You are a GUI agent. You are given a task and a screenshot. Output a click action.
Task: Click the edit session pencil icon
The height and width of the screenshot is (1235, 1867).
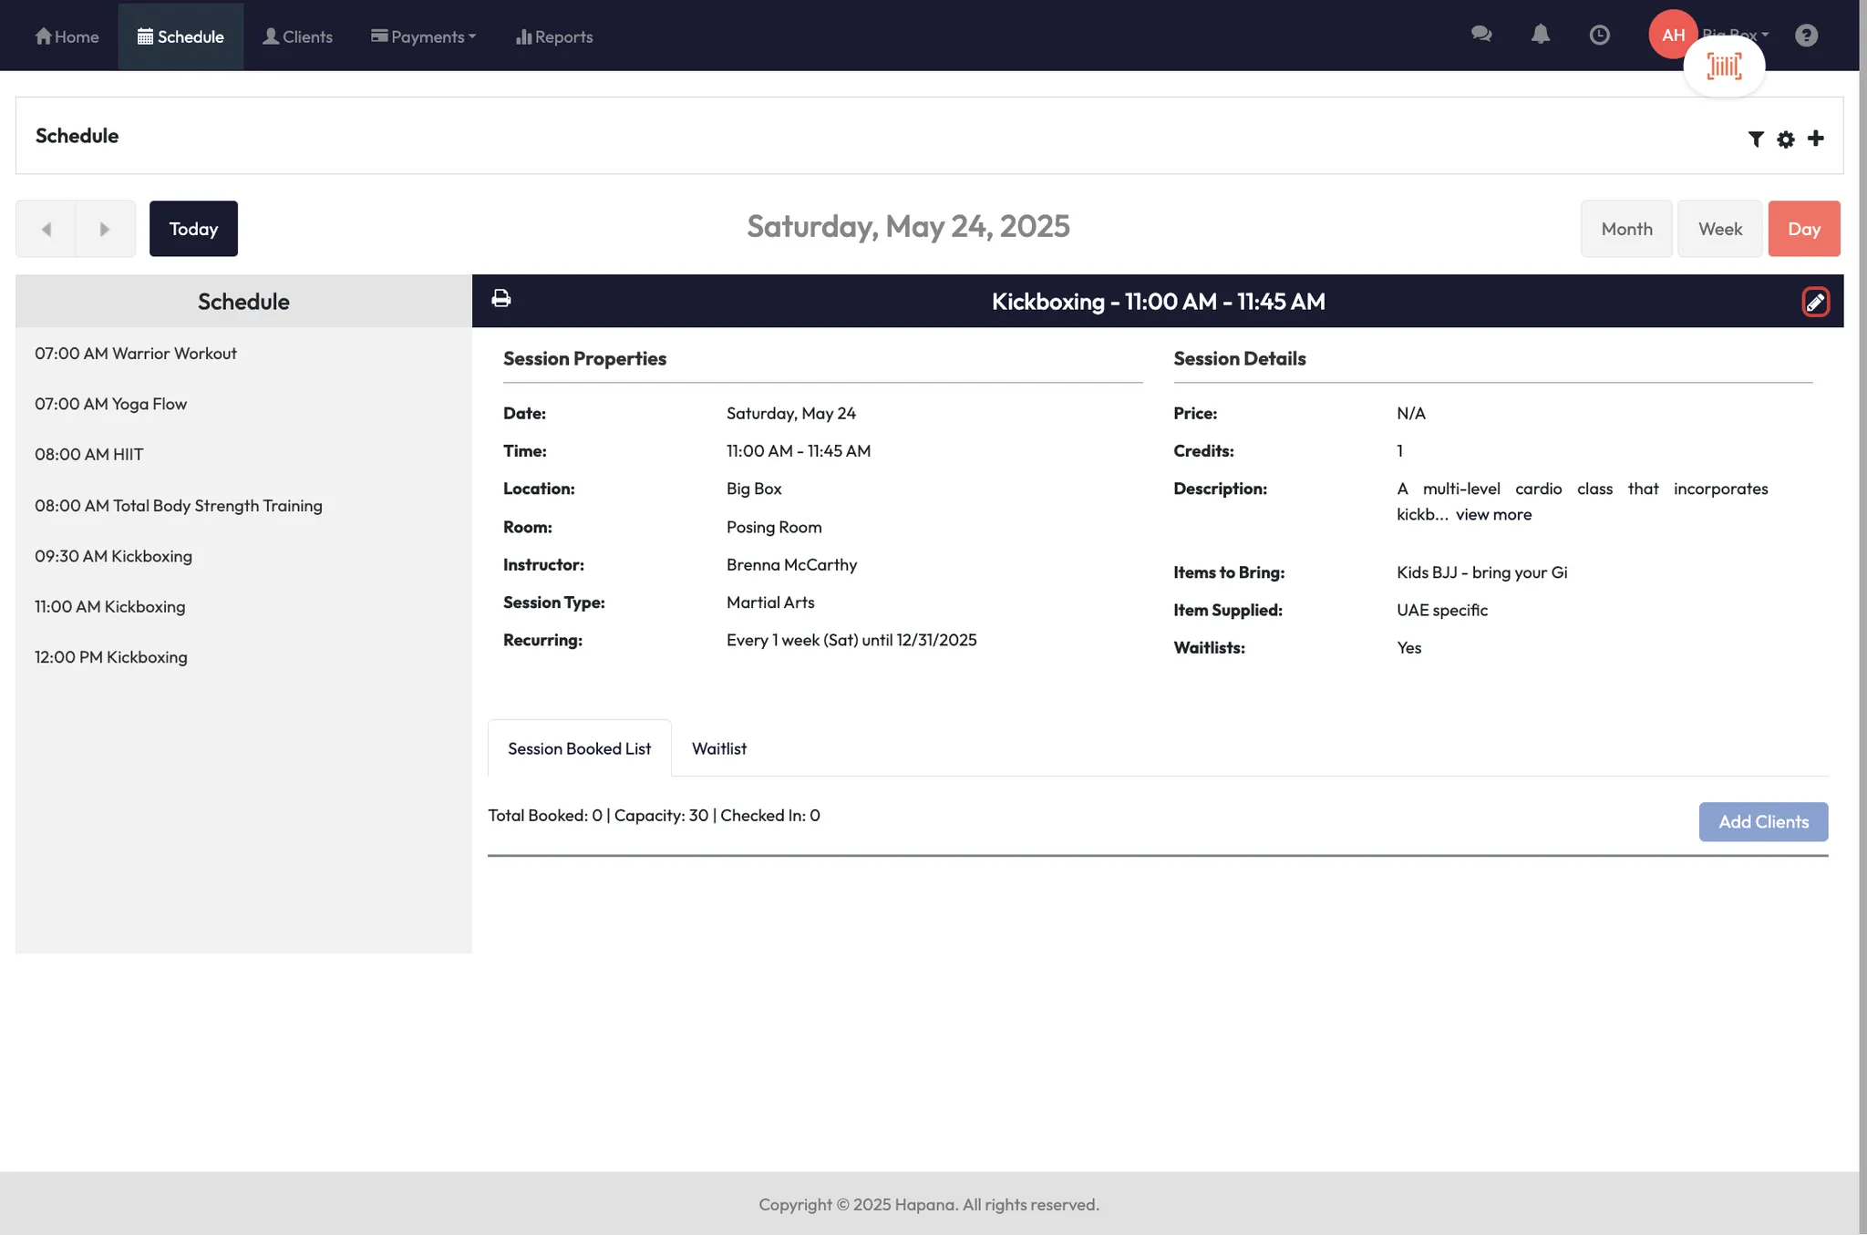pos(1814,302)
